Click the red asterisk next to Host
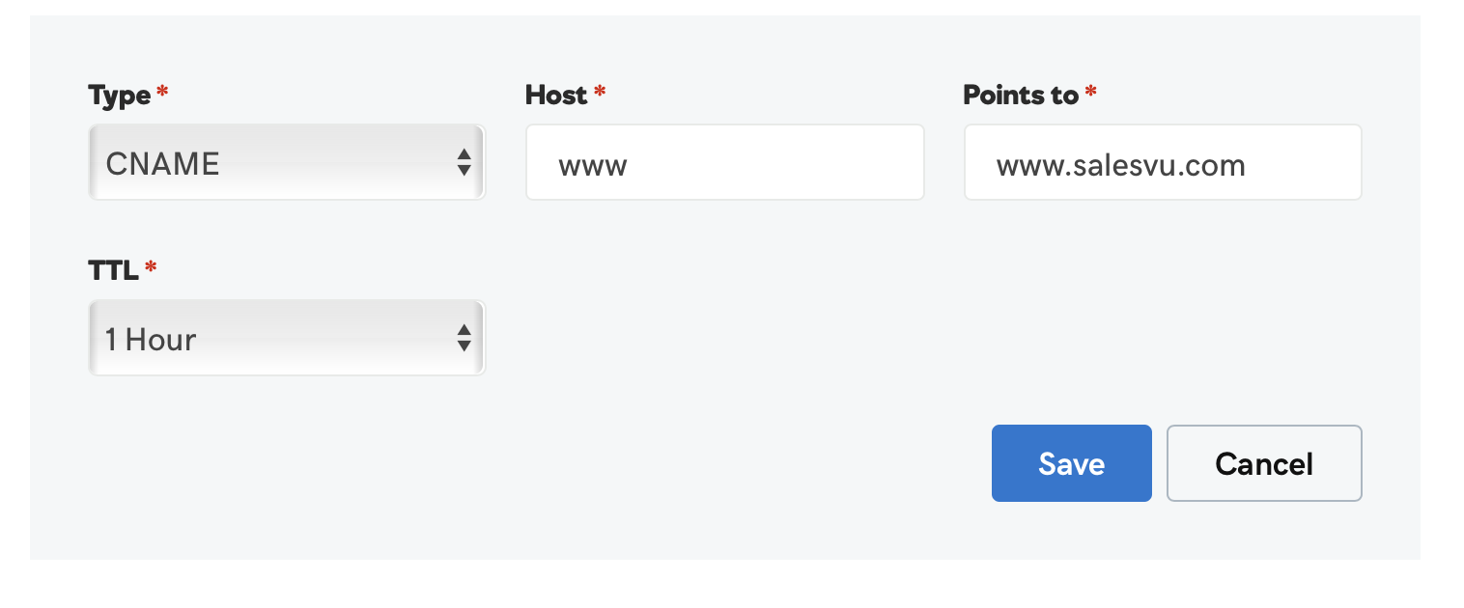 [x=600, y=93]
